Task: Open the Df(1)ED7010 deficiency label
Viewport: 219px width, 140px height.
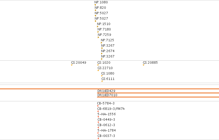Action: click(x=107, y=95)
